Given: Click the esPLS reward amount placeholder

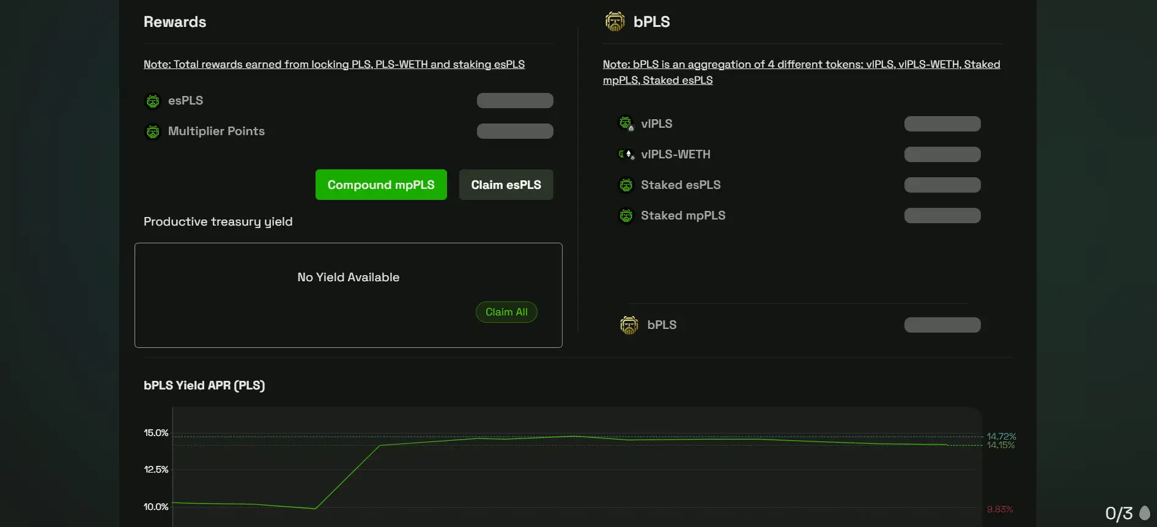Looking at the screenshot, I should (x=515, y=101).
